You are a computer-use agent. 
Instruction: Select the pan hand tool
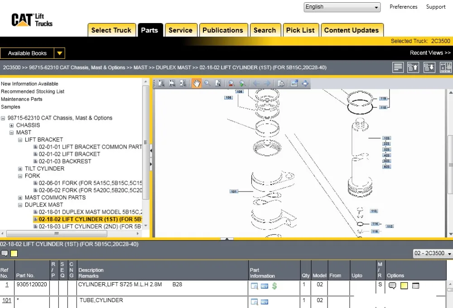point(197,83)
